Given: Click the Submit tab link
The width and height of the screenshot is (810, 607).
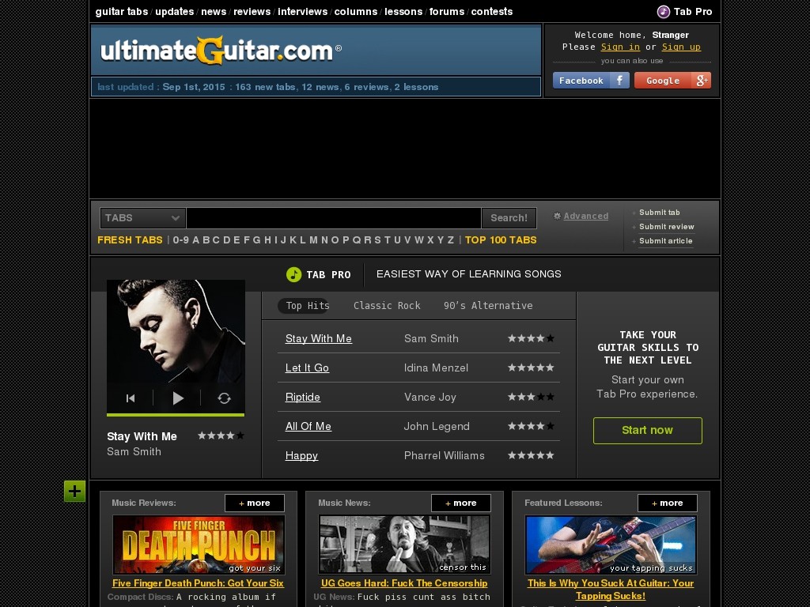Looking at the screenshot, I should coord(659,212).
